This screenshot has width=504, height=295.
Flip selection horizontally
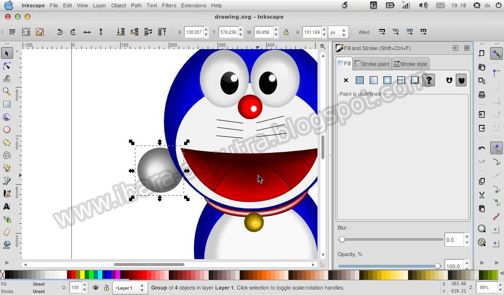[87, 32]
